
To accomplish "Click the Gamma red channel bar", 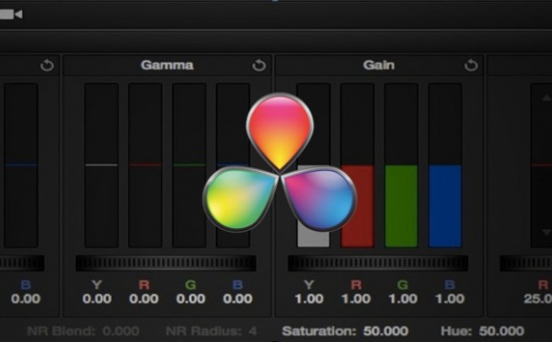I will click(145, 165).
